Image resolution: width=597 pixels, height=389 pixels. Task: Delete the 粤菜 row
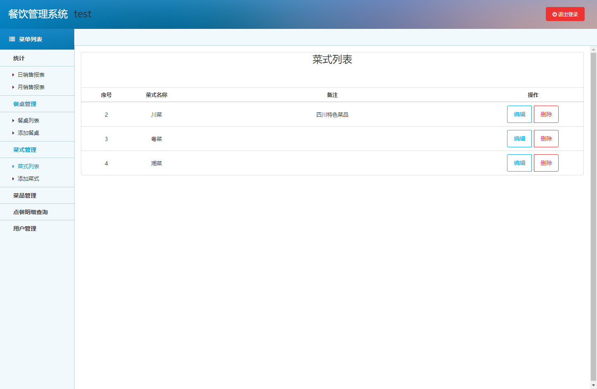coord(546,139)
